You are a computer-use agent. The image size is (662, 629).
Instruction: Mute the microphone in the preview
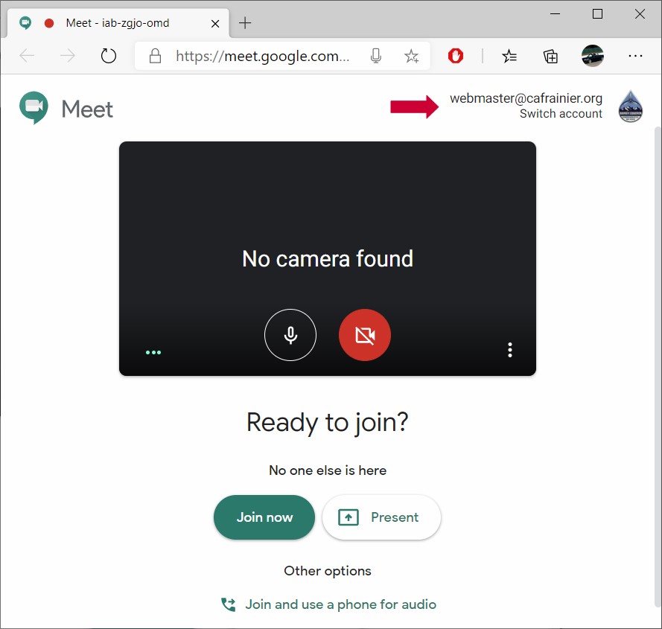tap(290, 335)
